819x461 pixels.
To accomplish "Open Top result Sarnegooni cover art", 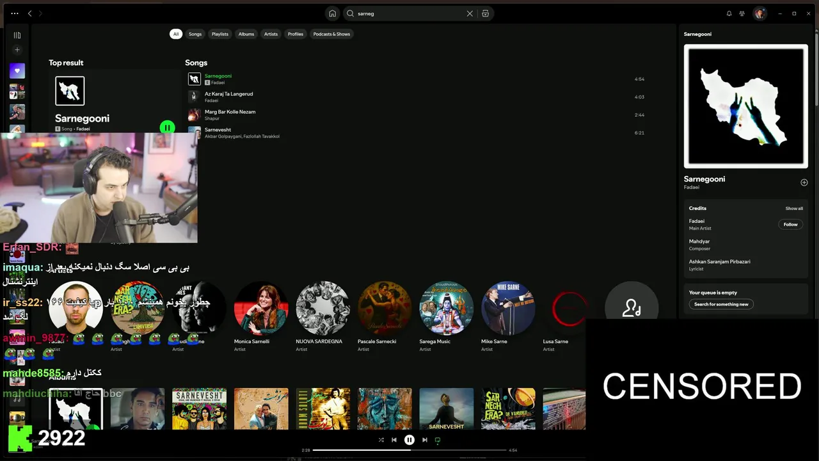I will click(70, 91).
